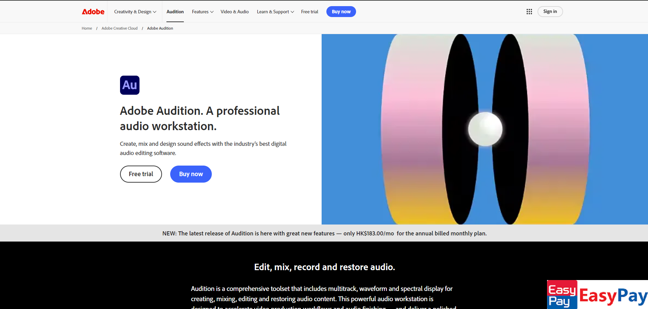Expand the Features dropdown
The width and height of the screenshot is (648, 309).
pos(203,12)
